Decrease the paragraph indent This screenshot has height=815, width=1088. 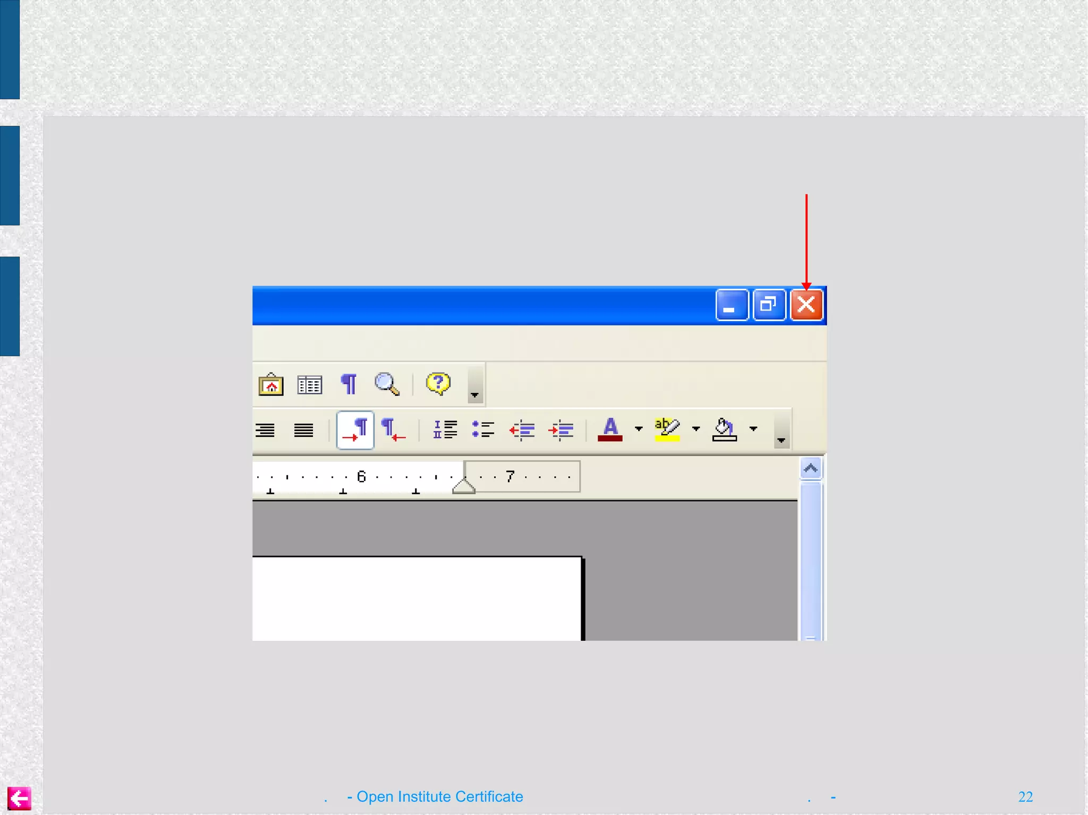point(522,429)
